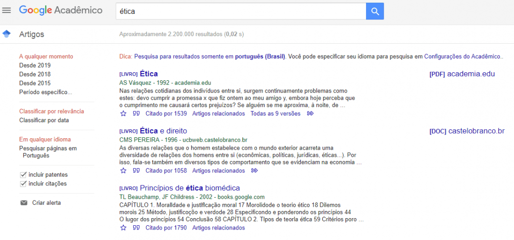
Task: Toggle the 'incluir citações' checkbox
Action: [23, 184]
